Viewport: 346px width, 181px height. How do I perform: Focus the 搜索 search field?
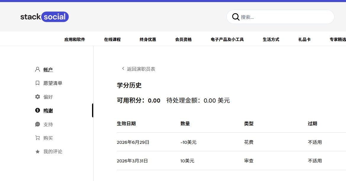click(x=280, y=17)
